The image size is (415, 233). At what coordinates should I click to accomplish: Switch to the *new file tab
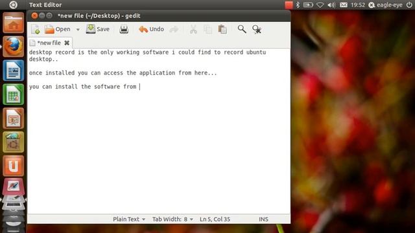pyautogui.click(x=49, y=43)
